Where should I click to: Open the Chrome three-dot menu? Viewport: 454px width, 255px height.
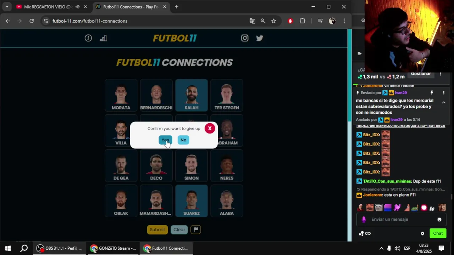pyautogui.click(x=344, y=21)
